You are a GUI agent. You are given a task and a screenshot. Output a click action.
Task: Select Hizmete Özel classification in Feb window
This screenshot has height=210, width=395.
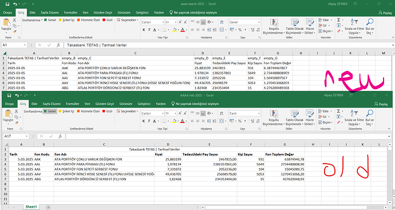coord(88,112)
